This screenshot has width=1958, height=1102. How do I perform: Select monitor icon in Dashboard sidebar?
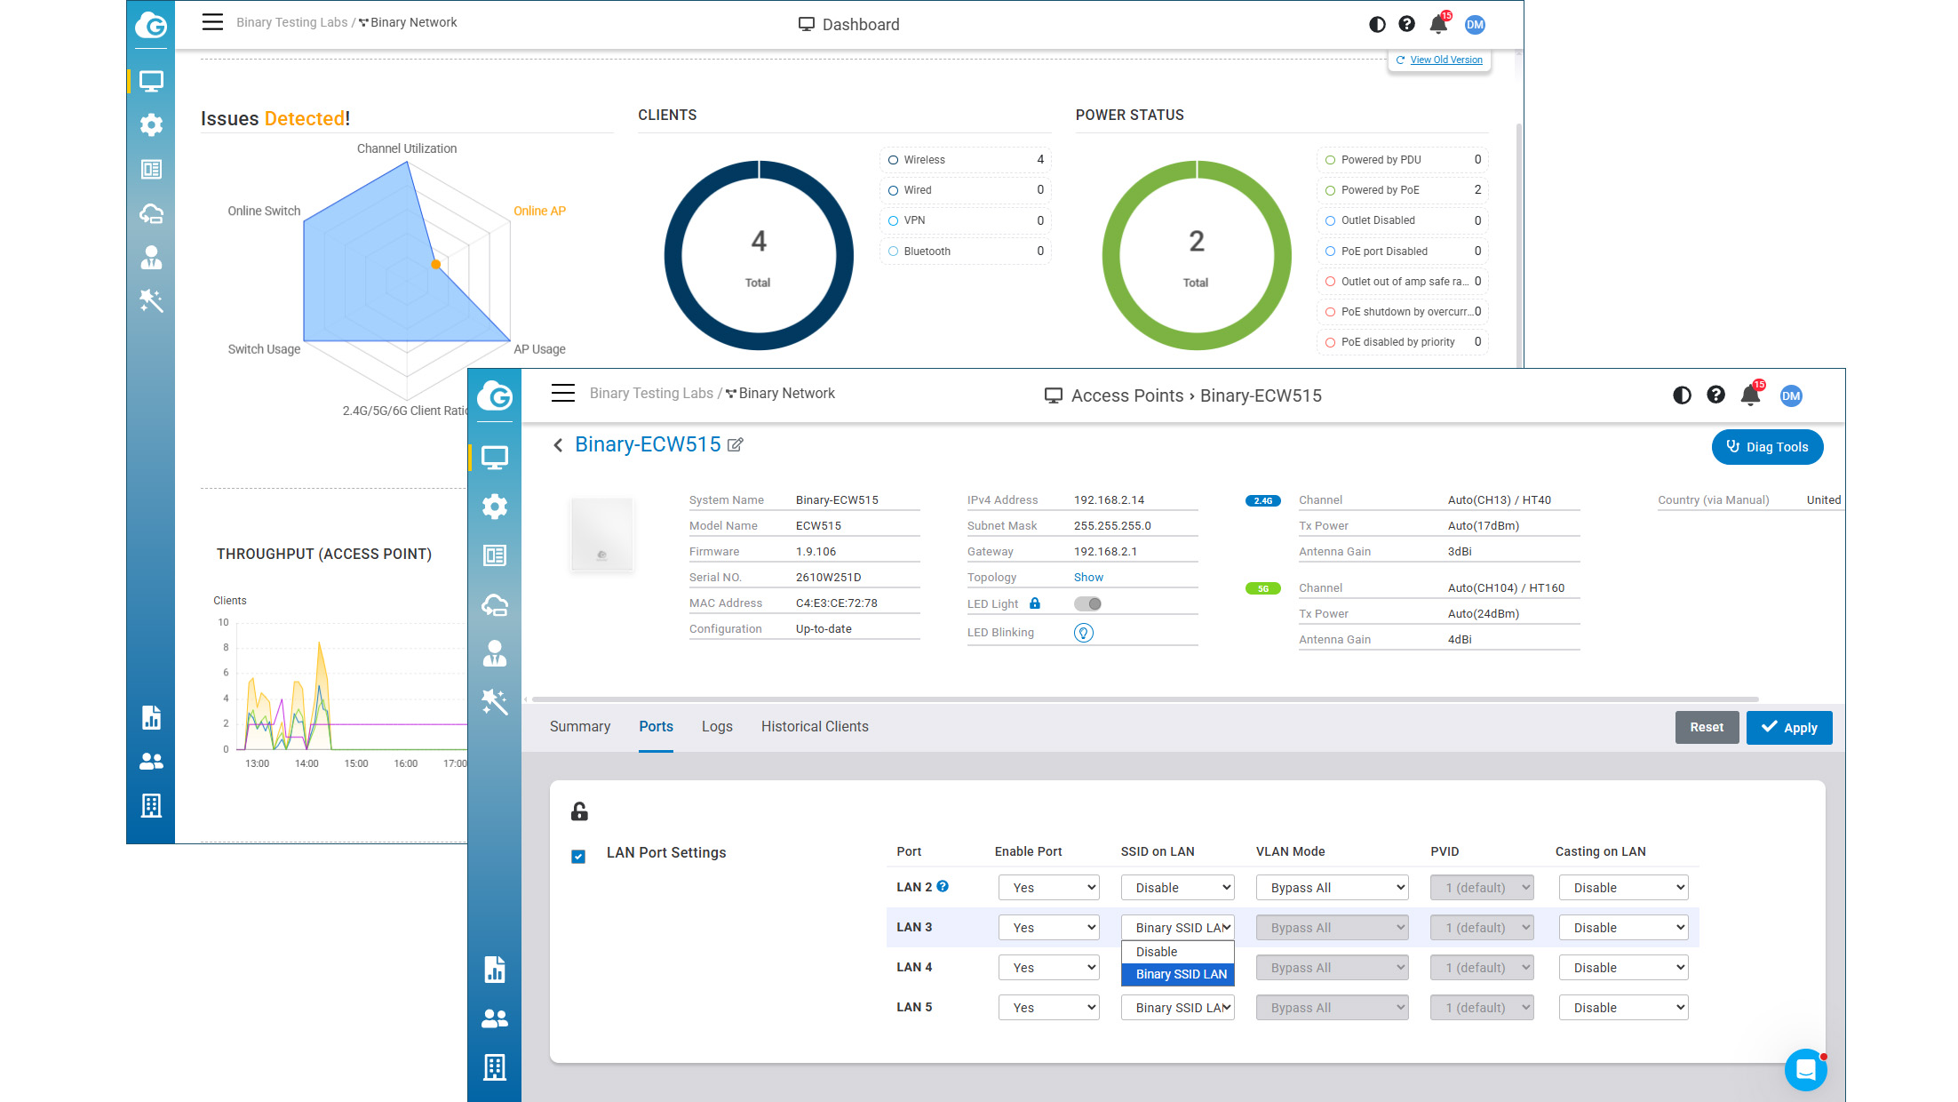pos(151,81)
